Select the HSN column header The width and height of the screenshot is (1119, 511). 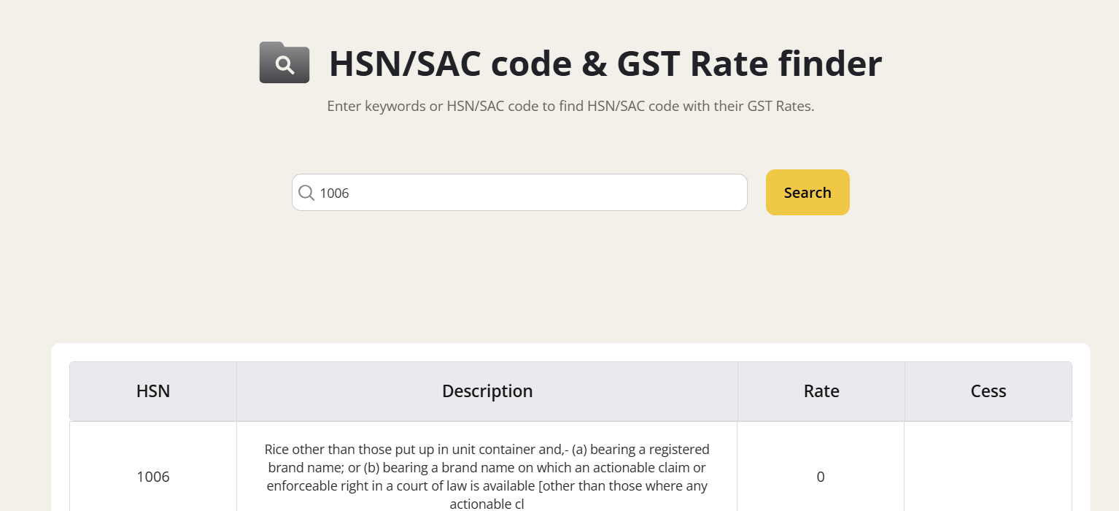(153, 391)
